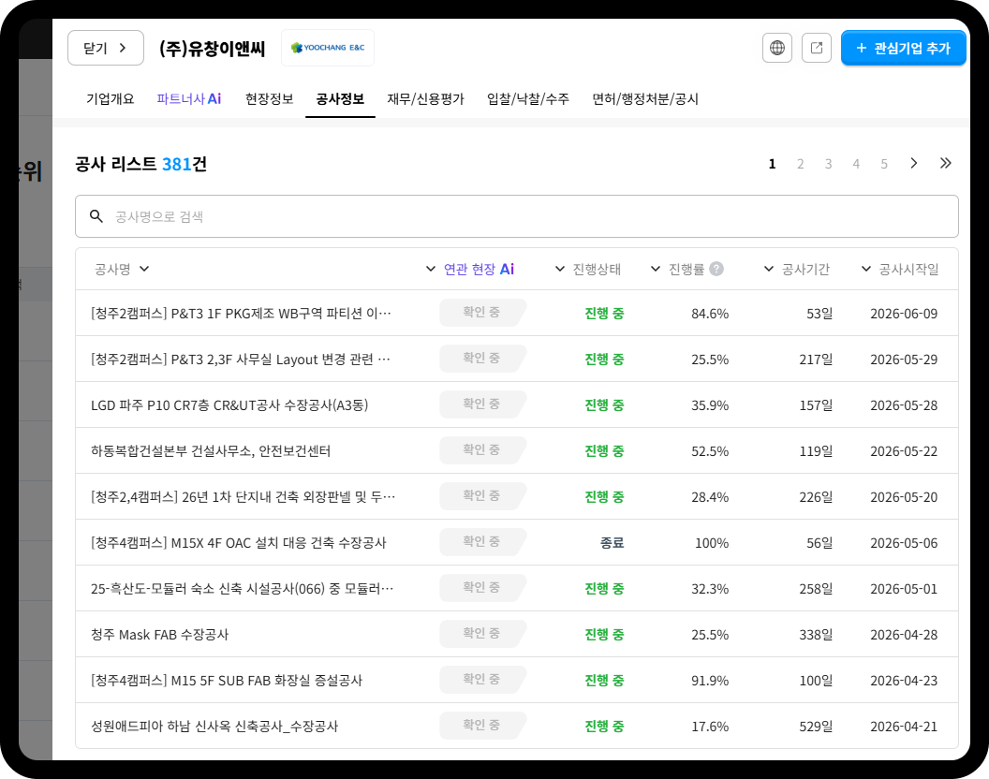
Task: Open the 면허/행정처분/공시 tab
Action: point(645,99)
